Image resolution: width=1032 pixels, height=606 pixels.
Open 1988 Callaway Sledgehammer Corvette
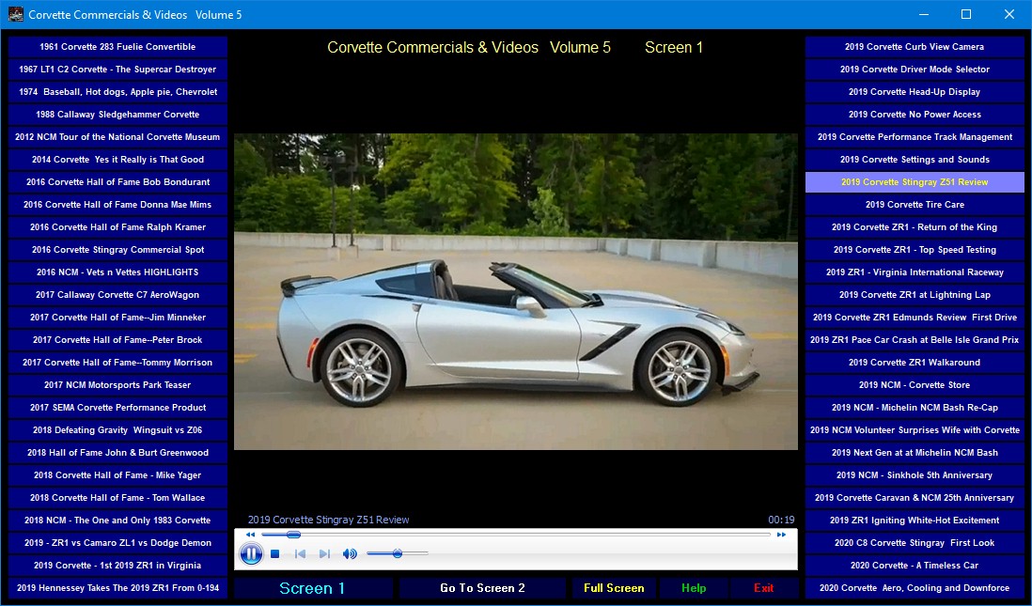pyautogui.click(x=117, y=115)
